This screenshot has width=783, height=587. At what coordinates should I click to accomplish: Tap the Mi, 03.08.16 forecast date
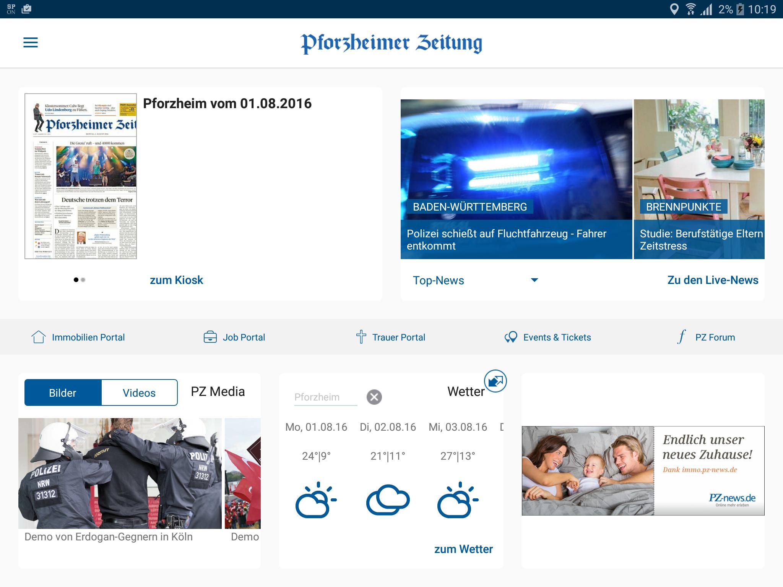click(x=458, y=427)
